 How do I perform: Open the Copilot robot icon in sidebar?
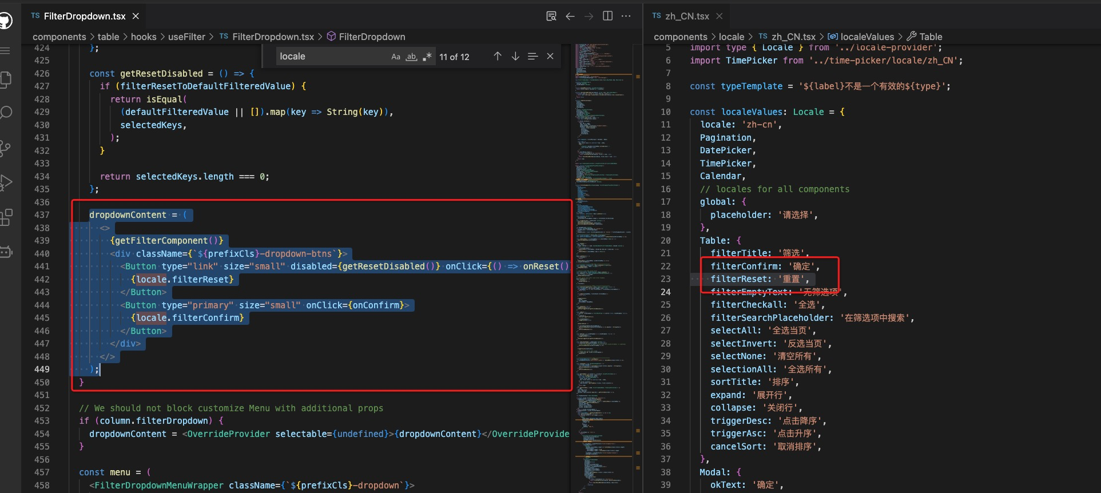point(6,252)
